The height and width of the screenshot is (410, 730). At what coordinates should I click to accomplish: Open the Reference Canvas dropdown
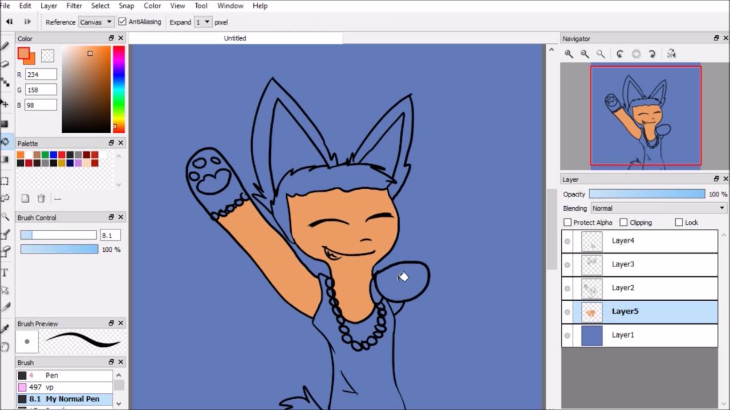pyautogui.click(x=96, y=22)
